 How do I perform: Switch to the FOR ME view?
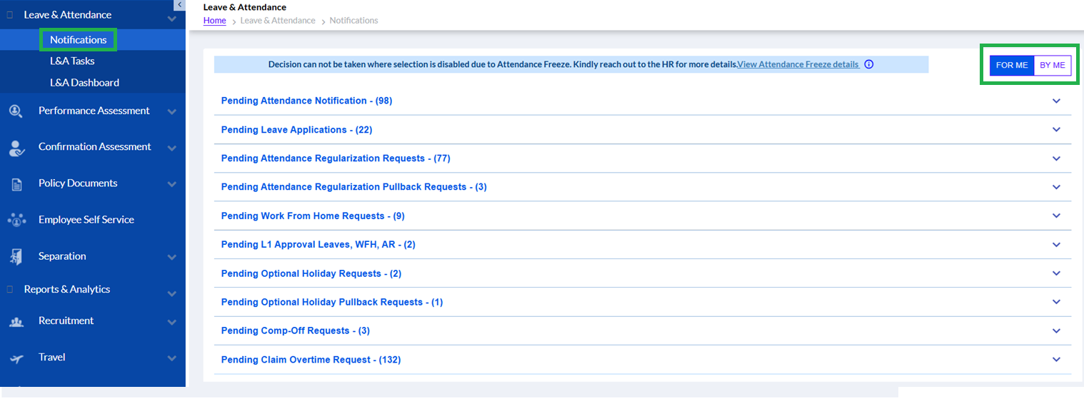coord(1011,65)
